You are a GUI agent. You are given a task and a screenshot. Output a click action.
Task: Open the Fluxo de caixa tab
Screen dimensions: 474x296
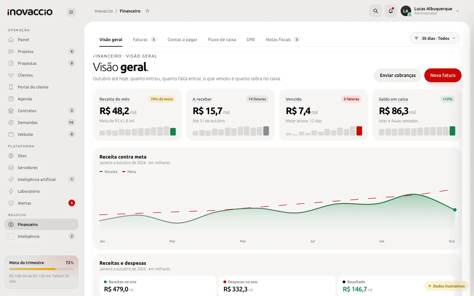click(x=222, y=39)
